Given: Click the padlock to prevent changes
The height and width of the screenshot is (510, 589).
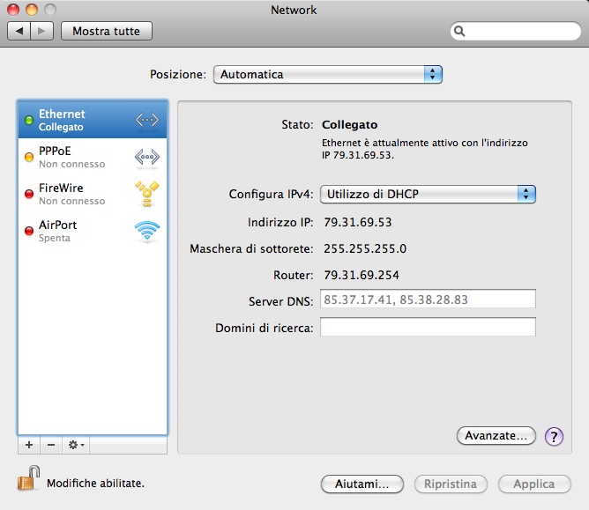Looking at the screenshot, I should (28, 478).
